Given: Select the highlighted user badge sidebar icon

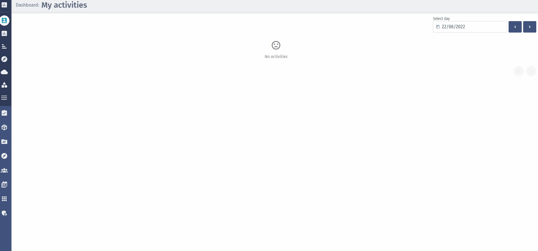Looking at the screenshot, I should point(4,21).
